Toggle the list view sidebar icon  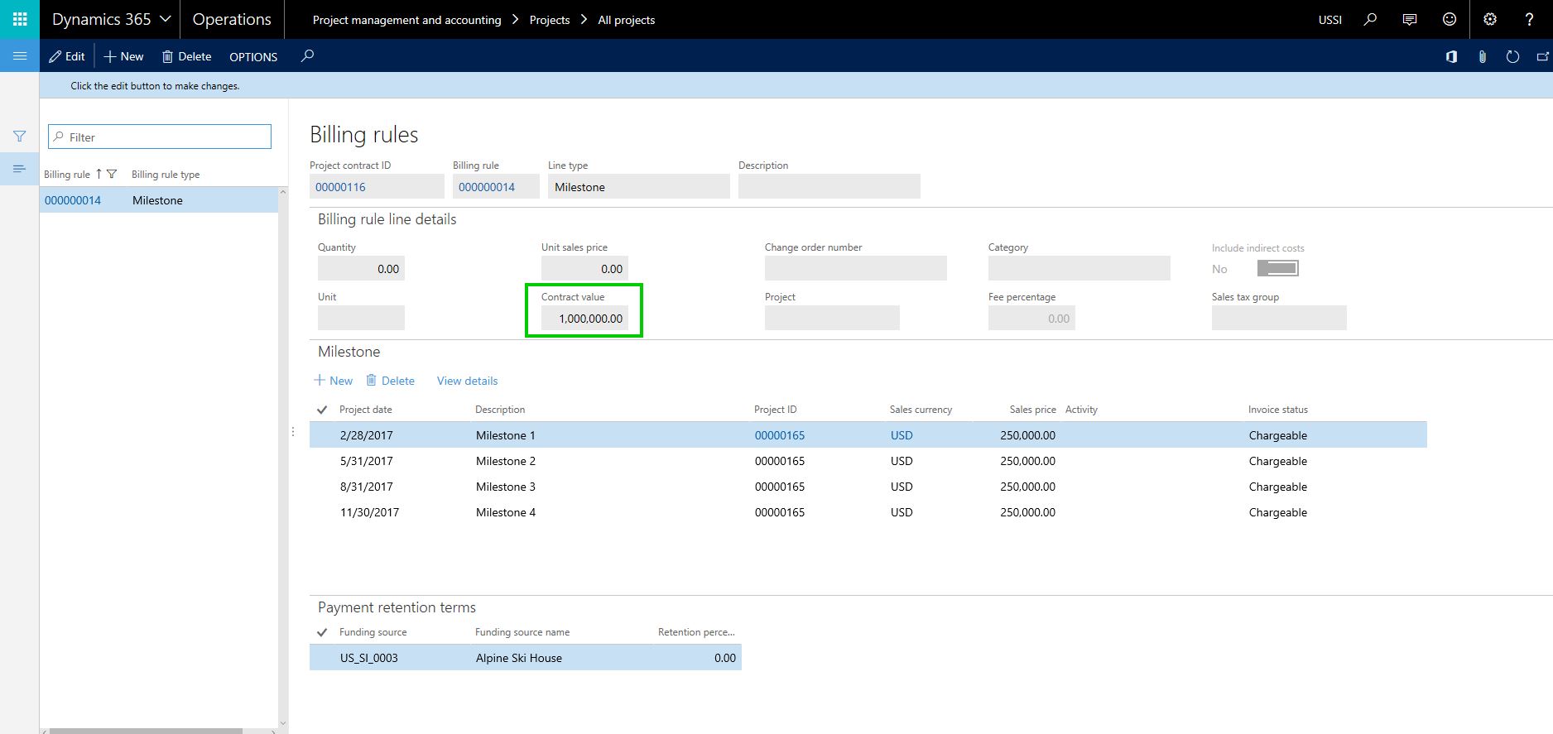(20, 169)
